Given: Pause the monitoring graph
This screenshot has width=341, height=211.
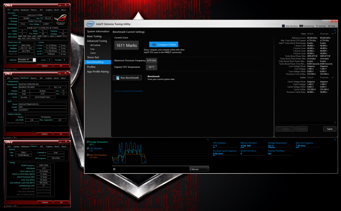Looking at the screenshot, I should 114,169.
